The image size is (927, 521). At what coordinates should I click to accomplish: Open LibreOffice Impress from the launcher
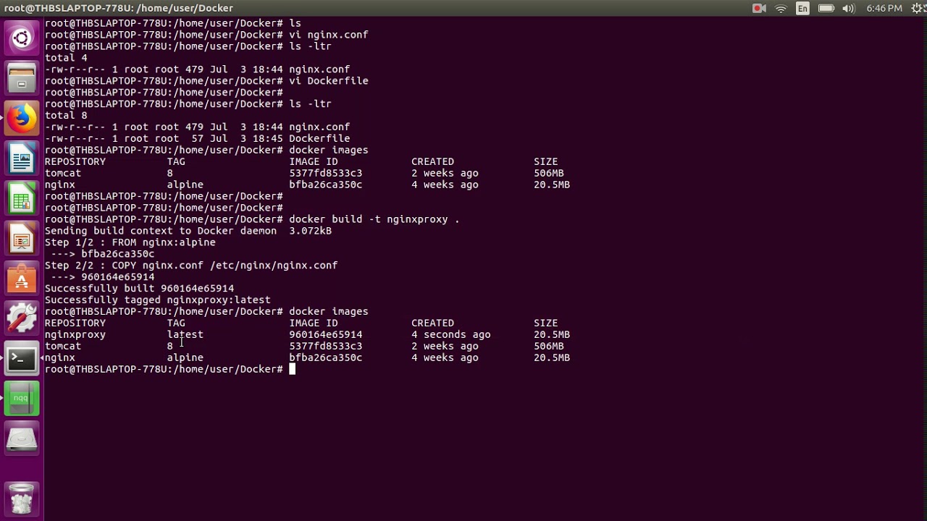[22, 238]
